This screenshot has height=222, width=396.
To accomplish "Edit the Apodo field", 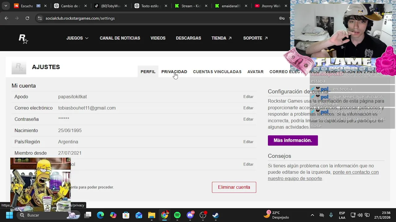I will point(248,97).
